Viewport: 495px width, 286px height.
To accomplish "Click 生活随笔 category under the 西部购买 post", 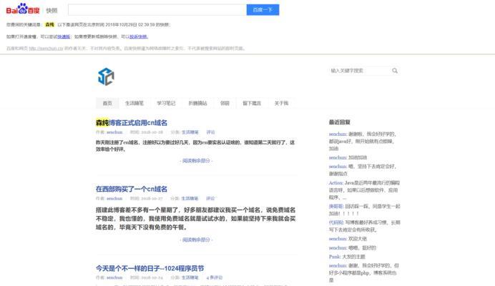I will point(190,199).
